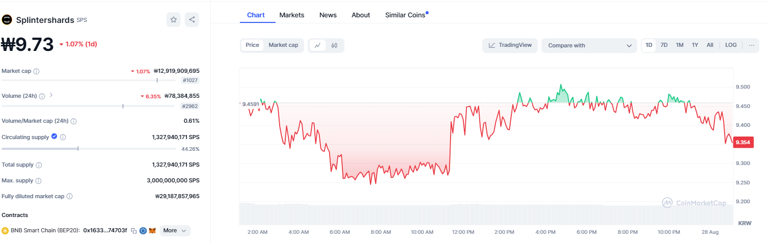The height and width of the screenshot is (243, 769).
Task: Open info icon next to Max. supply
Action: pyautogui.click(x=38, y=181)
